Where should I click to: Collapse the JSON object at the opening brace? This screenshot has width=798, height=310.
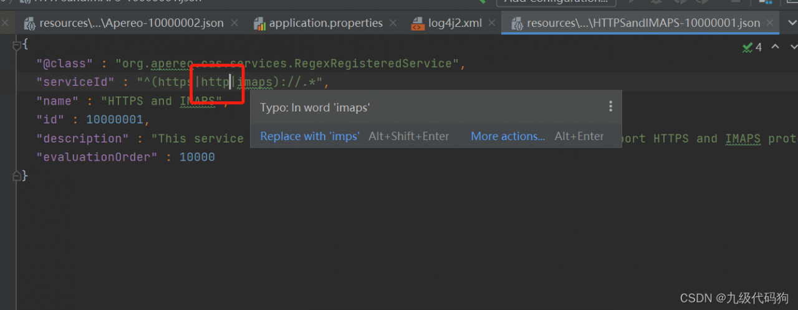(17, 45)
